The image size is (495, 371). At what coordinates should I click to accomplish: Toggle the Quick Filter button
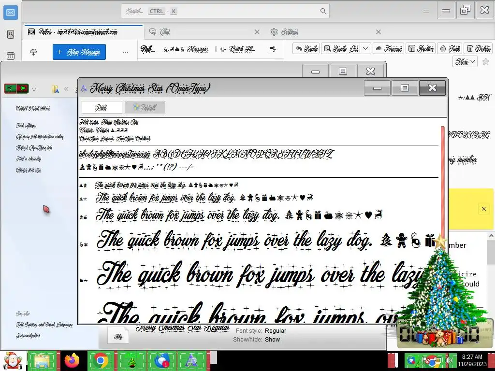[237, 49]
